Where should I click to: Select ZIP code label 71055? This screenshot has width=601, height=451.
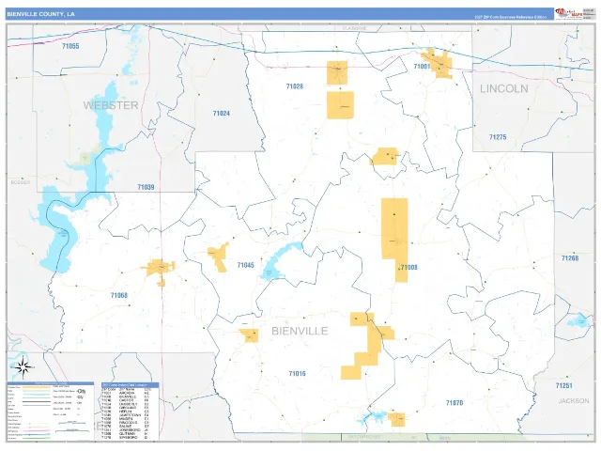pos(70,46)
